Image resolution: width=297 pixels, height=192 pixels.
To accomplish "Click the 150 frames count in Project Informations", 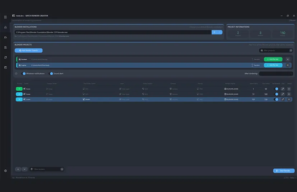I will point(283,33).
